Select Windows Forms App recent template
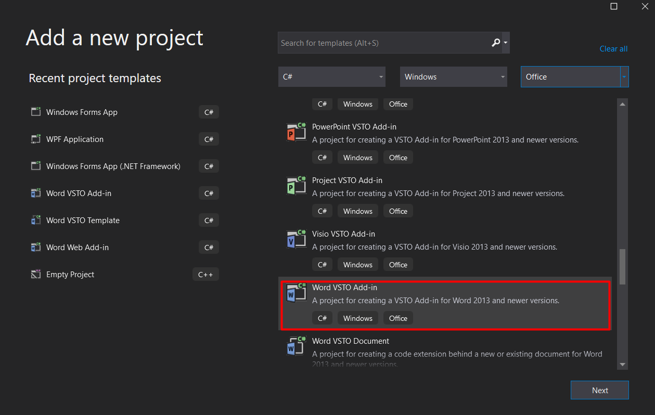The width and height of the screenshot is (655, 415). click(x=125, y=112)
